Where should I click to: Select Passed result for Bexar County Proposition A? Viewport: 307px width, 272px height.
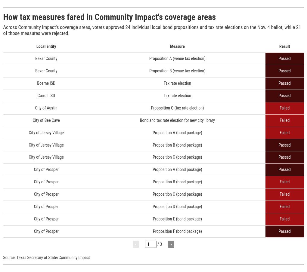coord(284,59)
